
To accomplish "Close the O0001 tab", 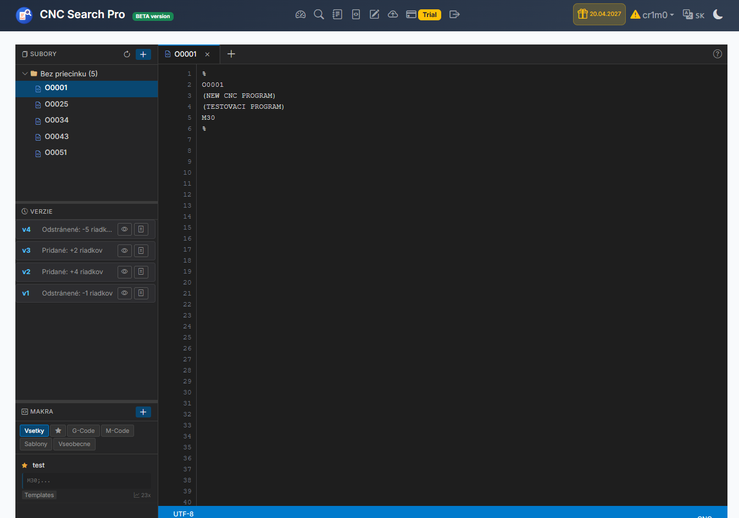I will click(x=207, y=54).
